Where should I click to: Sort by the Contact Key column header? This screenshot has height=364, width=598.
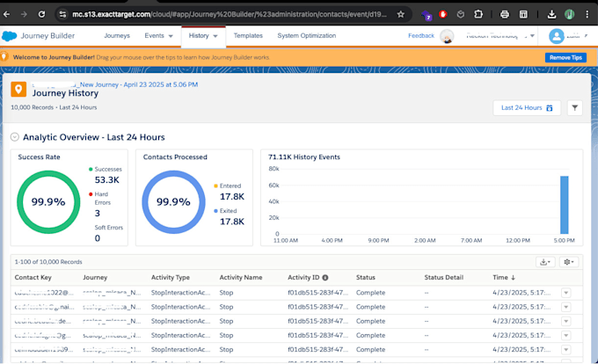pos(33,278)
